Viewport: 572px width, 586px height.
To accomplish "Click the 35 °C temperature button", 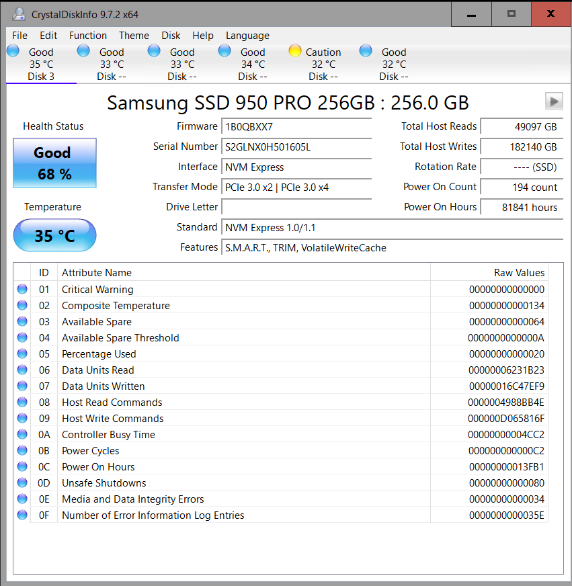I will pyautogui.click(x=54, y=236).
